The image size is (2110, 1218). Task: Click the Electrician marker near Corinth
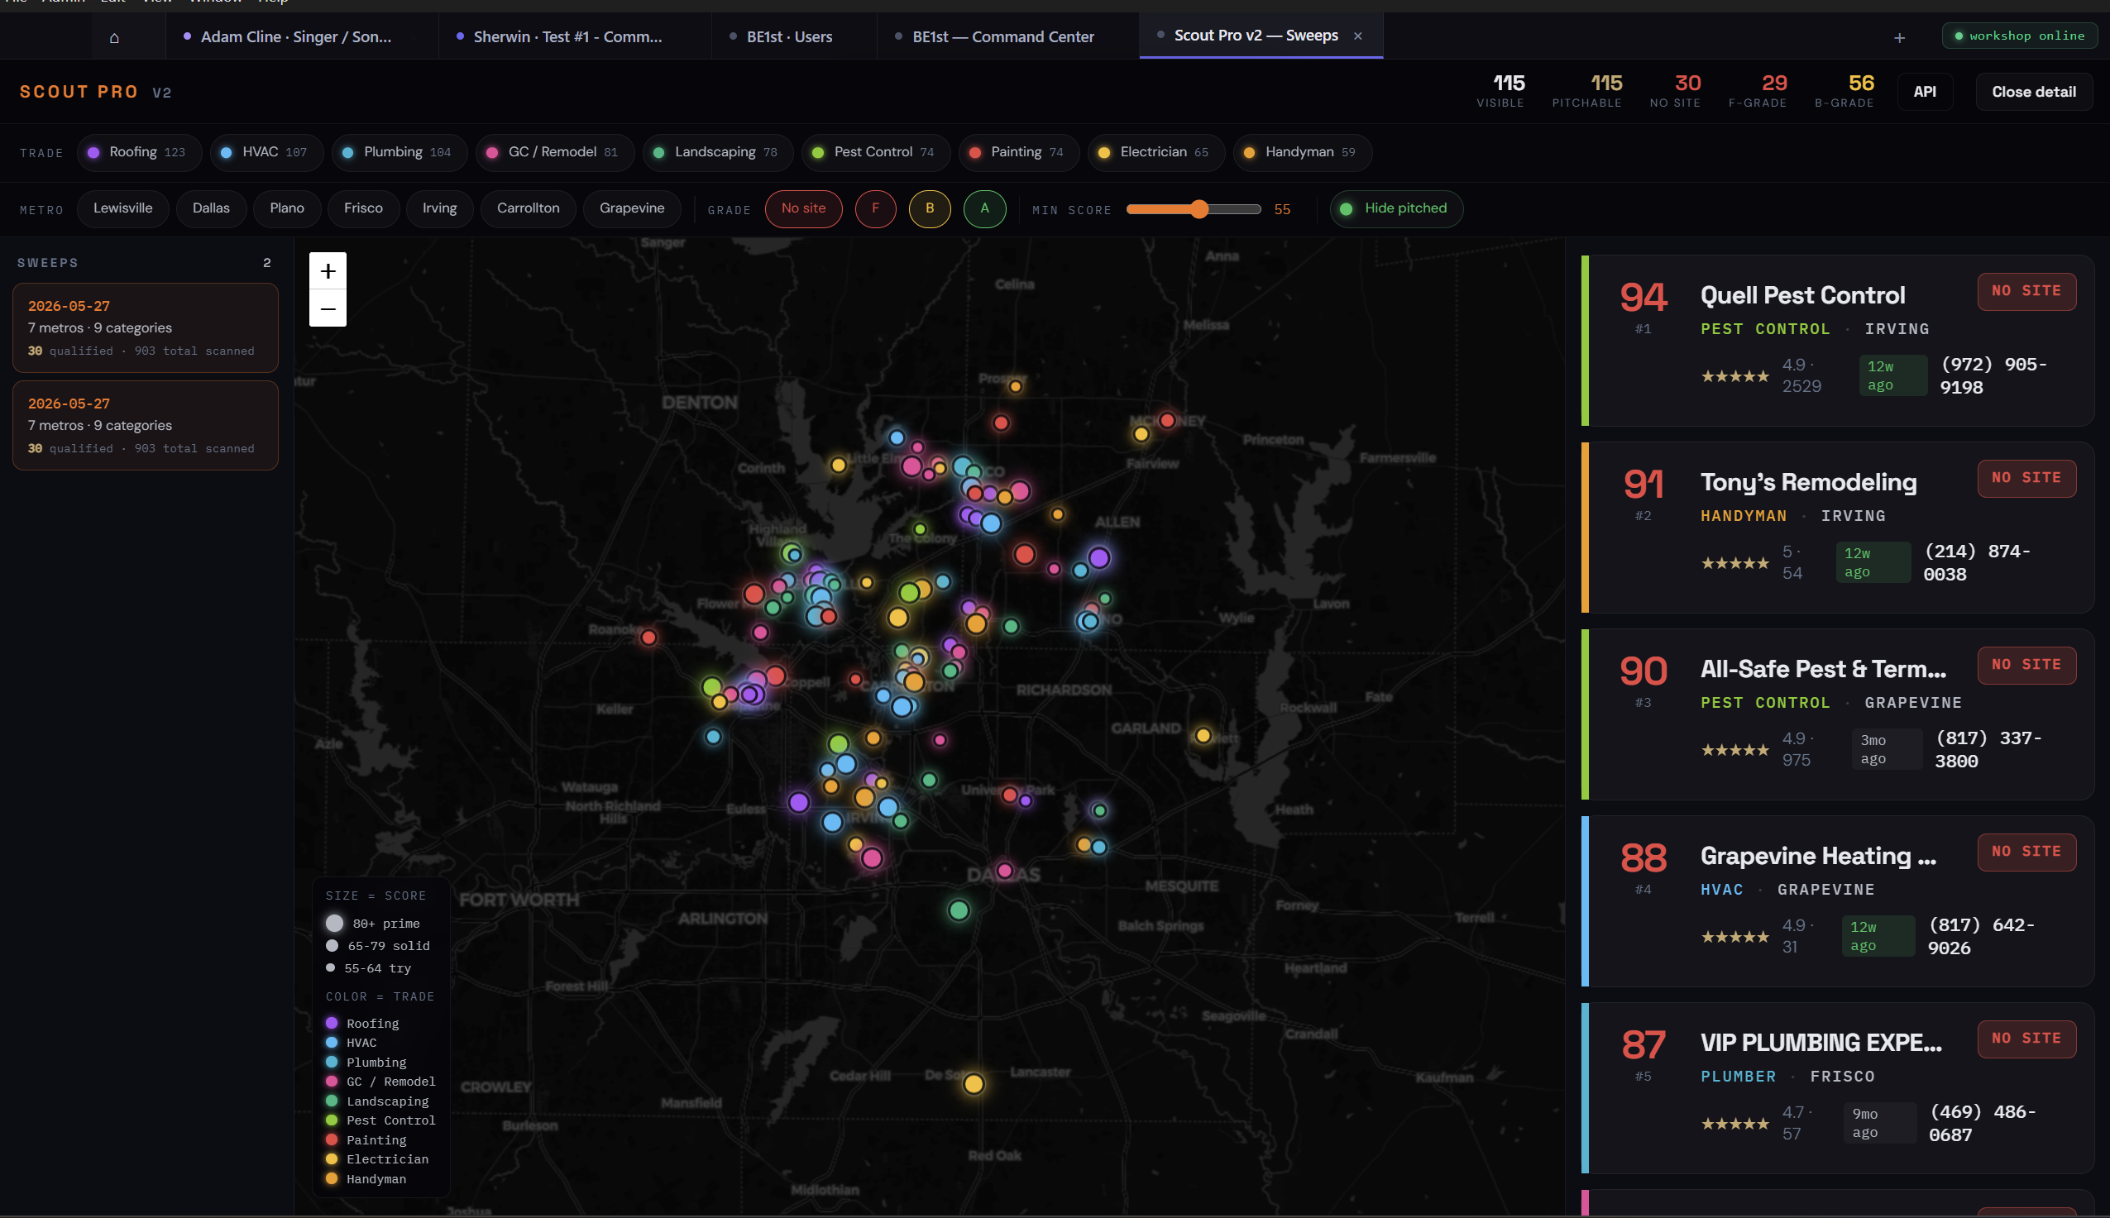click(x=839, y=465)
